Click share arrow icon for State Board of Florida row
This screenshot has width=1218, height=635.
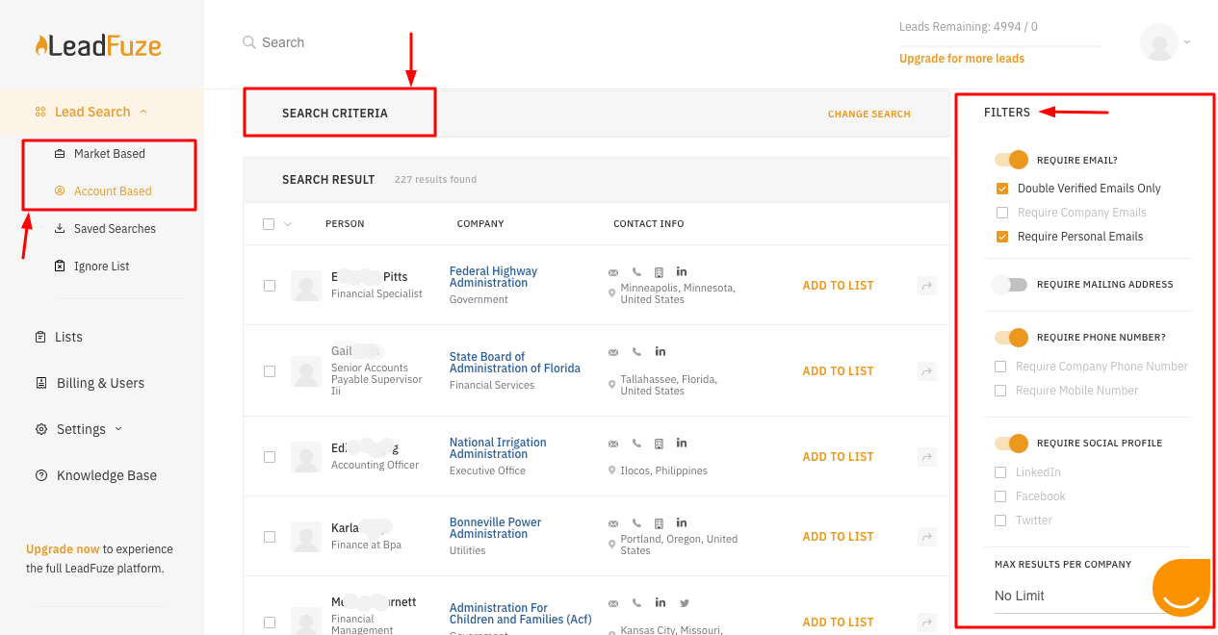pos(927,371)
